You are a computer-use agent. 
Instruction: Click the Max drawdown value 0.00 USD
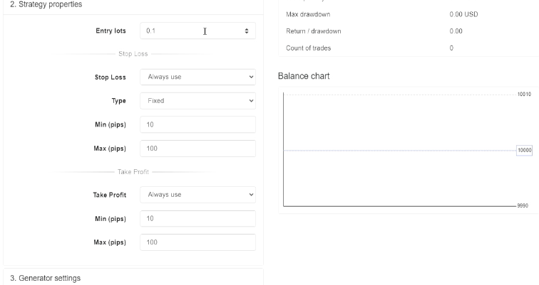[x=463, y=14]
